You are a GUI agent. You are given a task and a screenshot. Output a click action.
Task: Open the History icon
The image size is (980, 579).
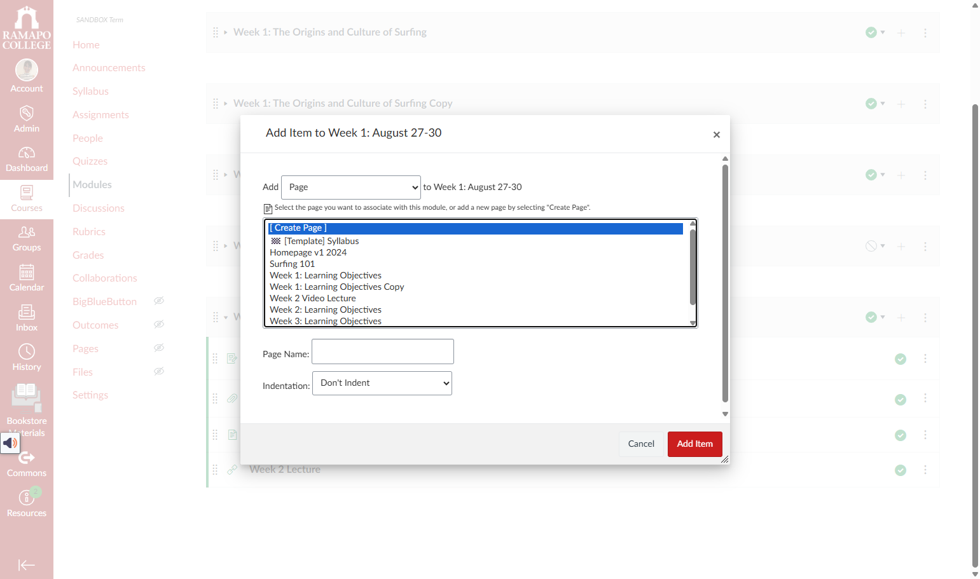(27, 358)
